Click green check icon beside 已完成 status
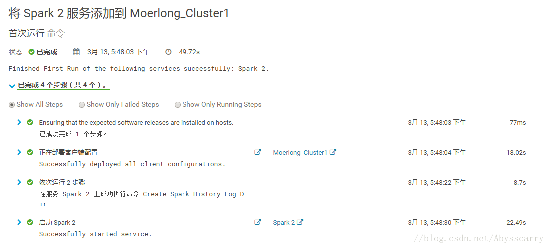This screenshot has height=248, width=549. [x=31, y=52]
